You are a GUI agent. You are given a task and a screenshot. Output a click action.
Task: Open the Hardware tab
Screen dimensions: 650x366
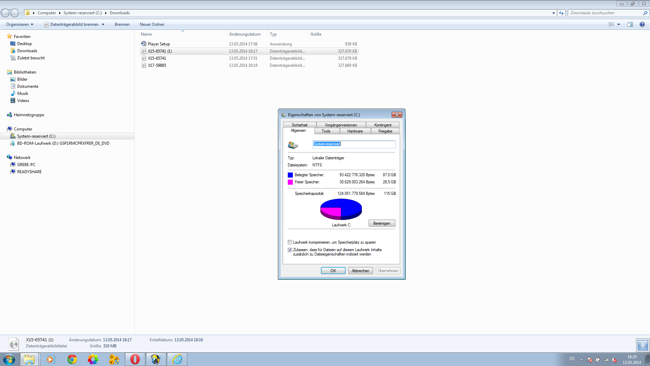pos(355,131)
